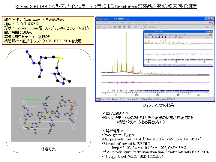The image size is (216, 162).
Task: Open the Pattern menu in the large window
Action: [105, 22]
